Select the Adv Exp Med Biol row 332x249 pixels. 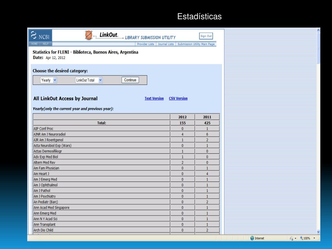point(126,157)
